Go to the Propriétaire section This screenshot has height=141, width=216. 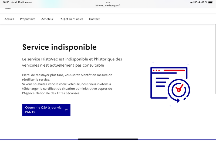pyautogui.click(x=28, y=19)
